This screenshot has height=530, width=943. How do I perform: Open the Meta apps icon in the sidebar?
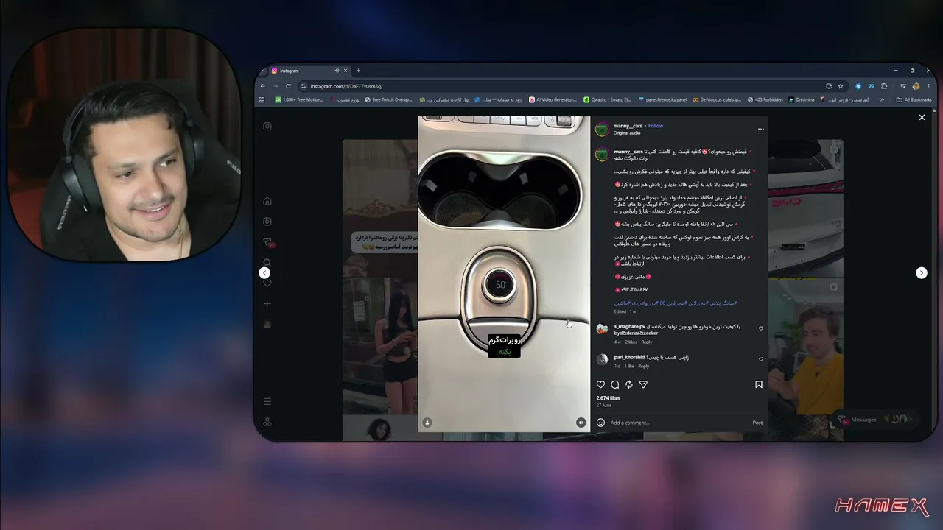coord(267,422)
